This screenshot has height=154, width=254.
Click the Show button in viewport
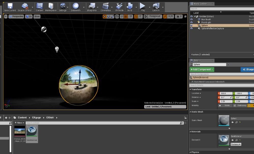(37, 17)
